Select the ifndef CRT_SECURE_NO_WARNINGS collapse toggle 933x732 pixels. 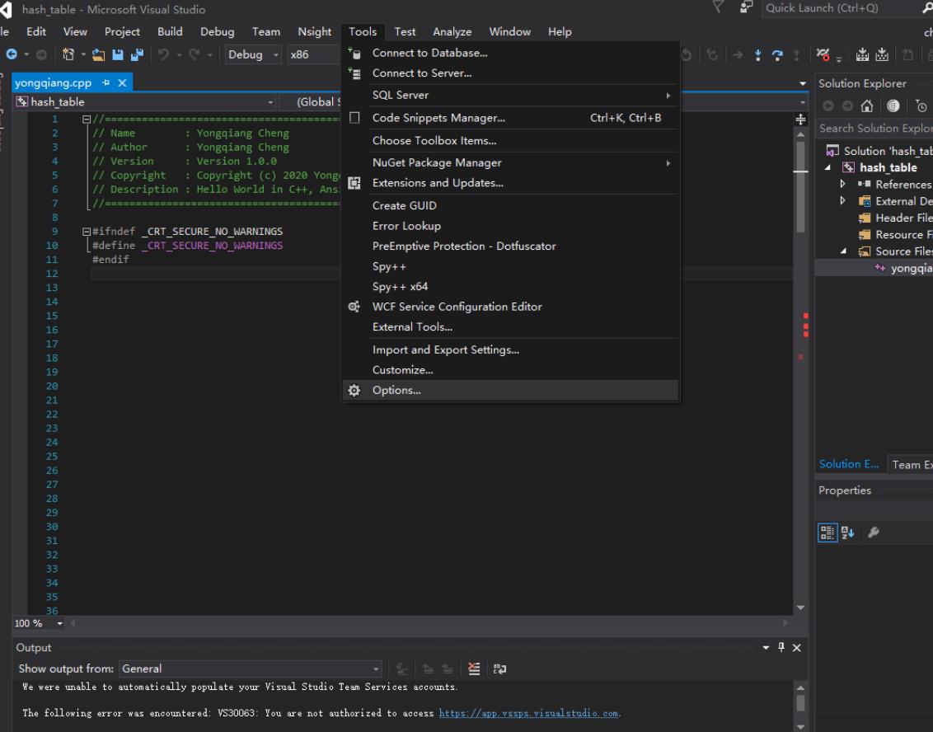(87, 231)
